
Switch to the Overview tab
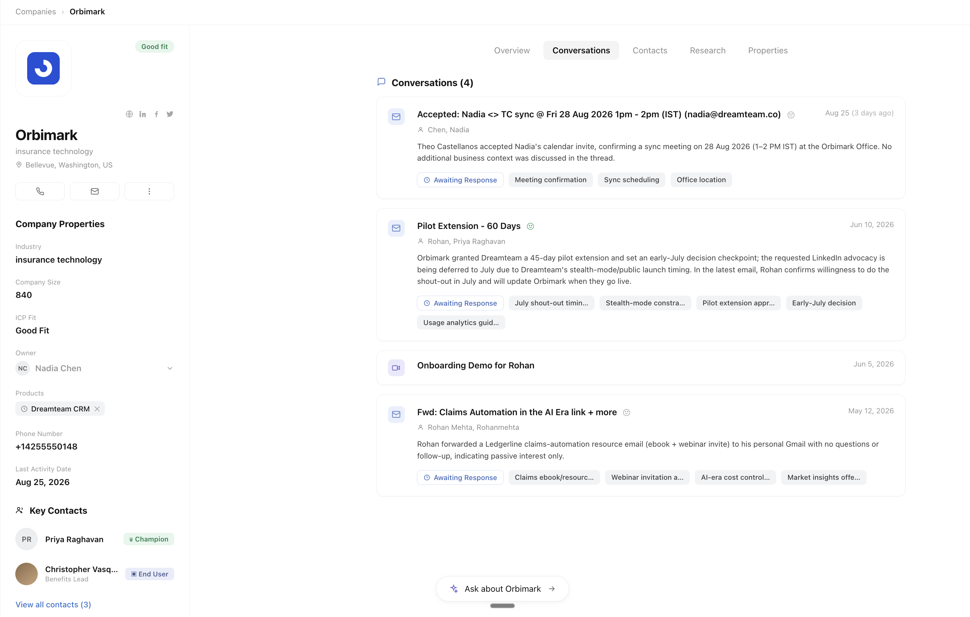[x=512, y=50]
